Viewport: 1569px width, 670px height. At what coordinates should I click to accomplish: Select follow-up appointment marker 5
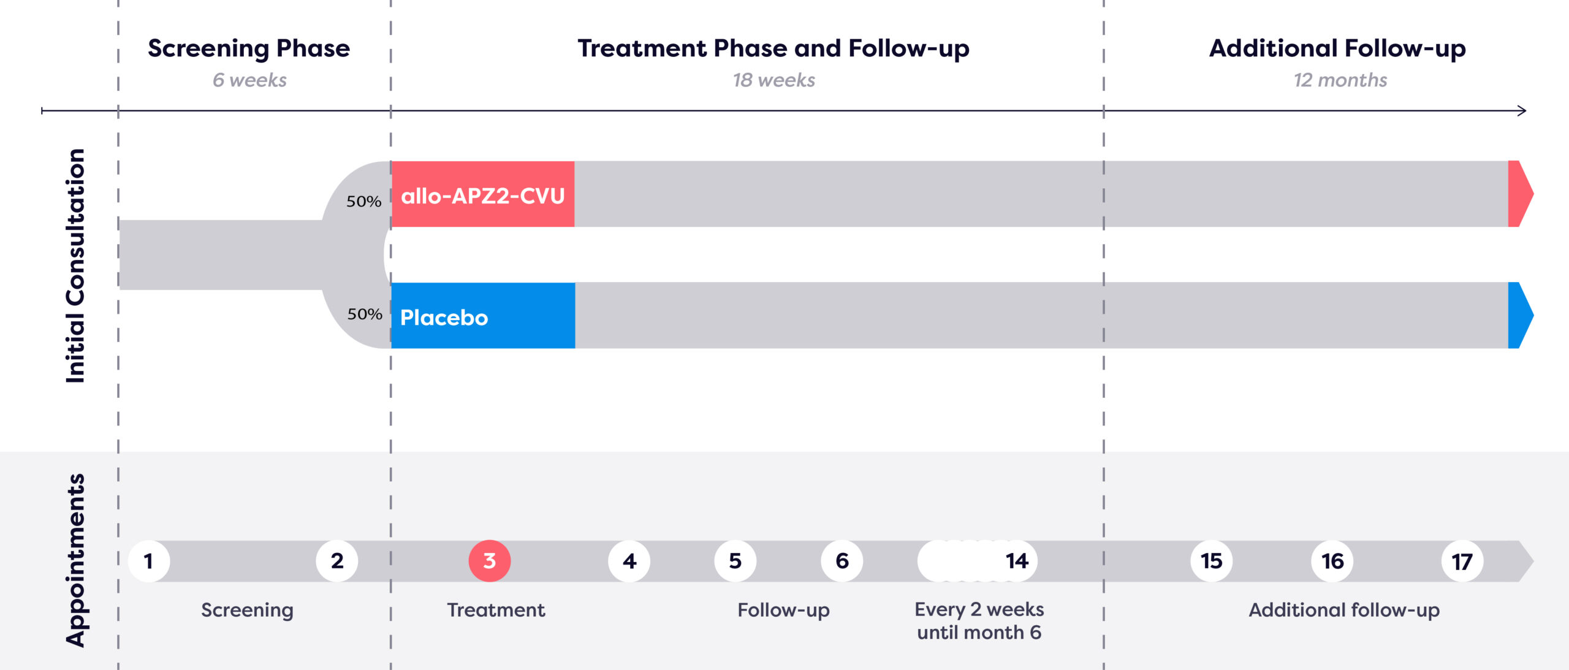point(735,561)
